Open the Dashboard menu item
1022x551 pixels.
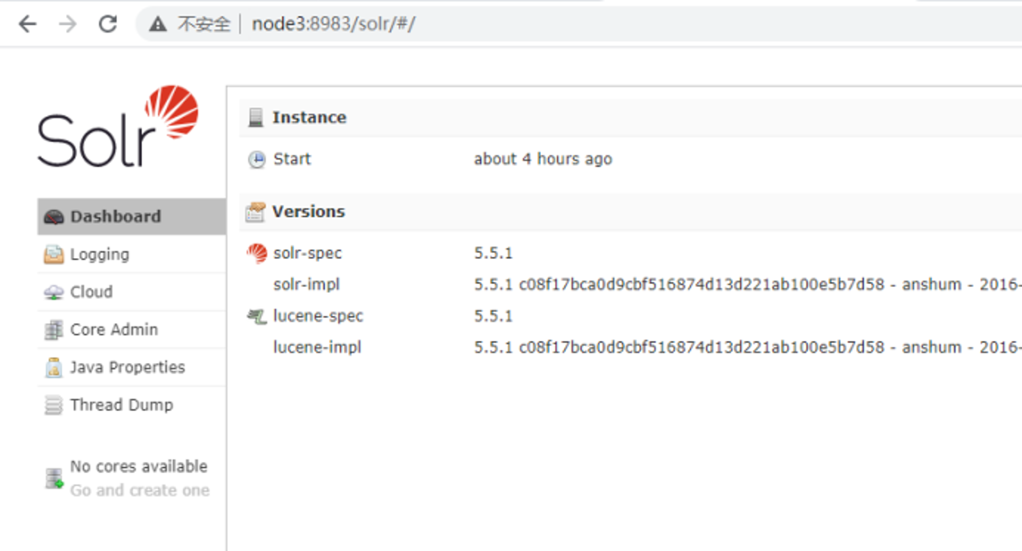pos(132,217)
